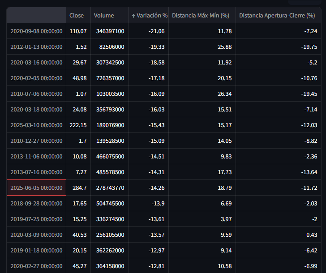The image size is (326, 273).
Task: Click the Apertura-Cierre value -6.99
Action: pyautogui.click(x=279, y=266)
